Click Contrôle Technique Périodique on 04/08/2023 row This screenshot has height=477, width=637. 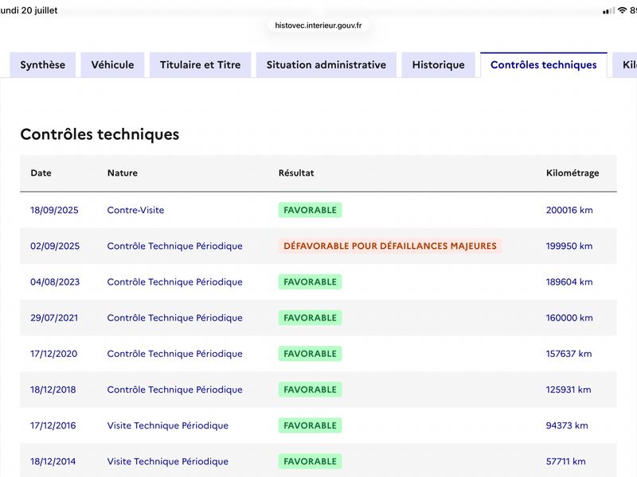[x=174, y=282]
